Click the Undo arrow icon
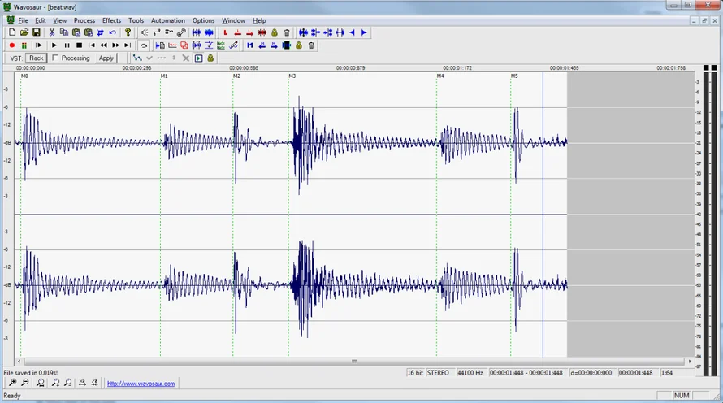Screen dimensions: 723x403 [x=112, y=32]
